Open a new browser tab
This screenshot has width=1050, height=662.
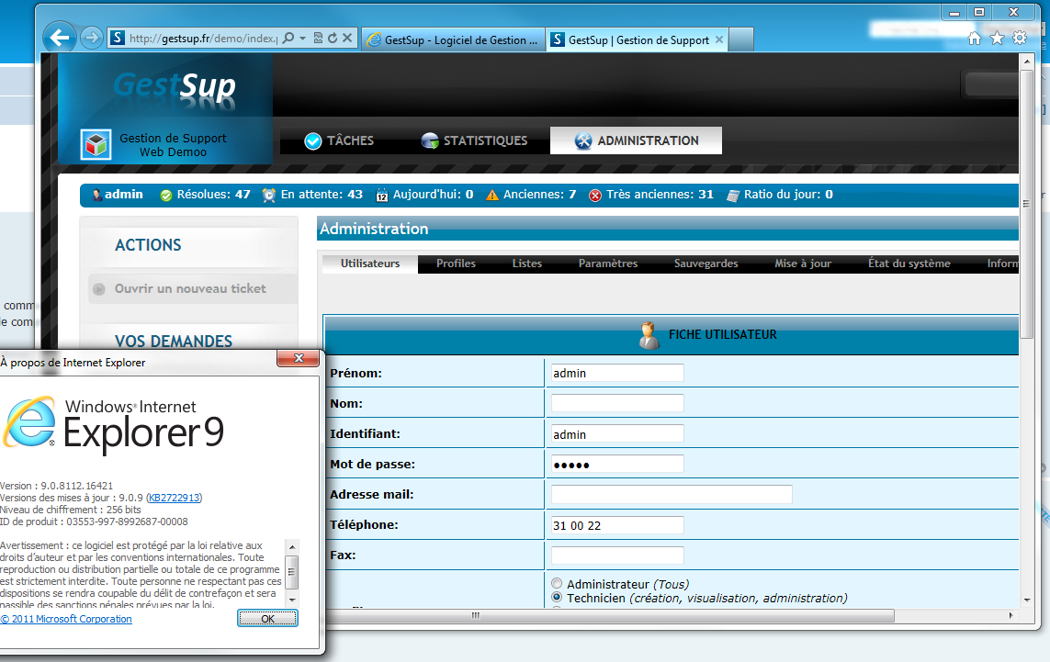741,39
